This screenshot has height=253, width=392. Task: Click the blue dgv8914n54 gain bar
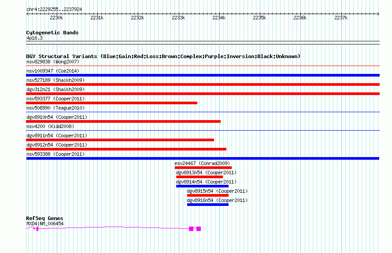coord(202,186)
